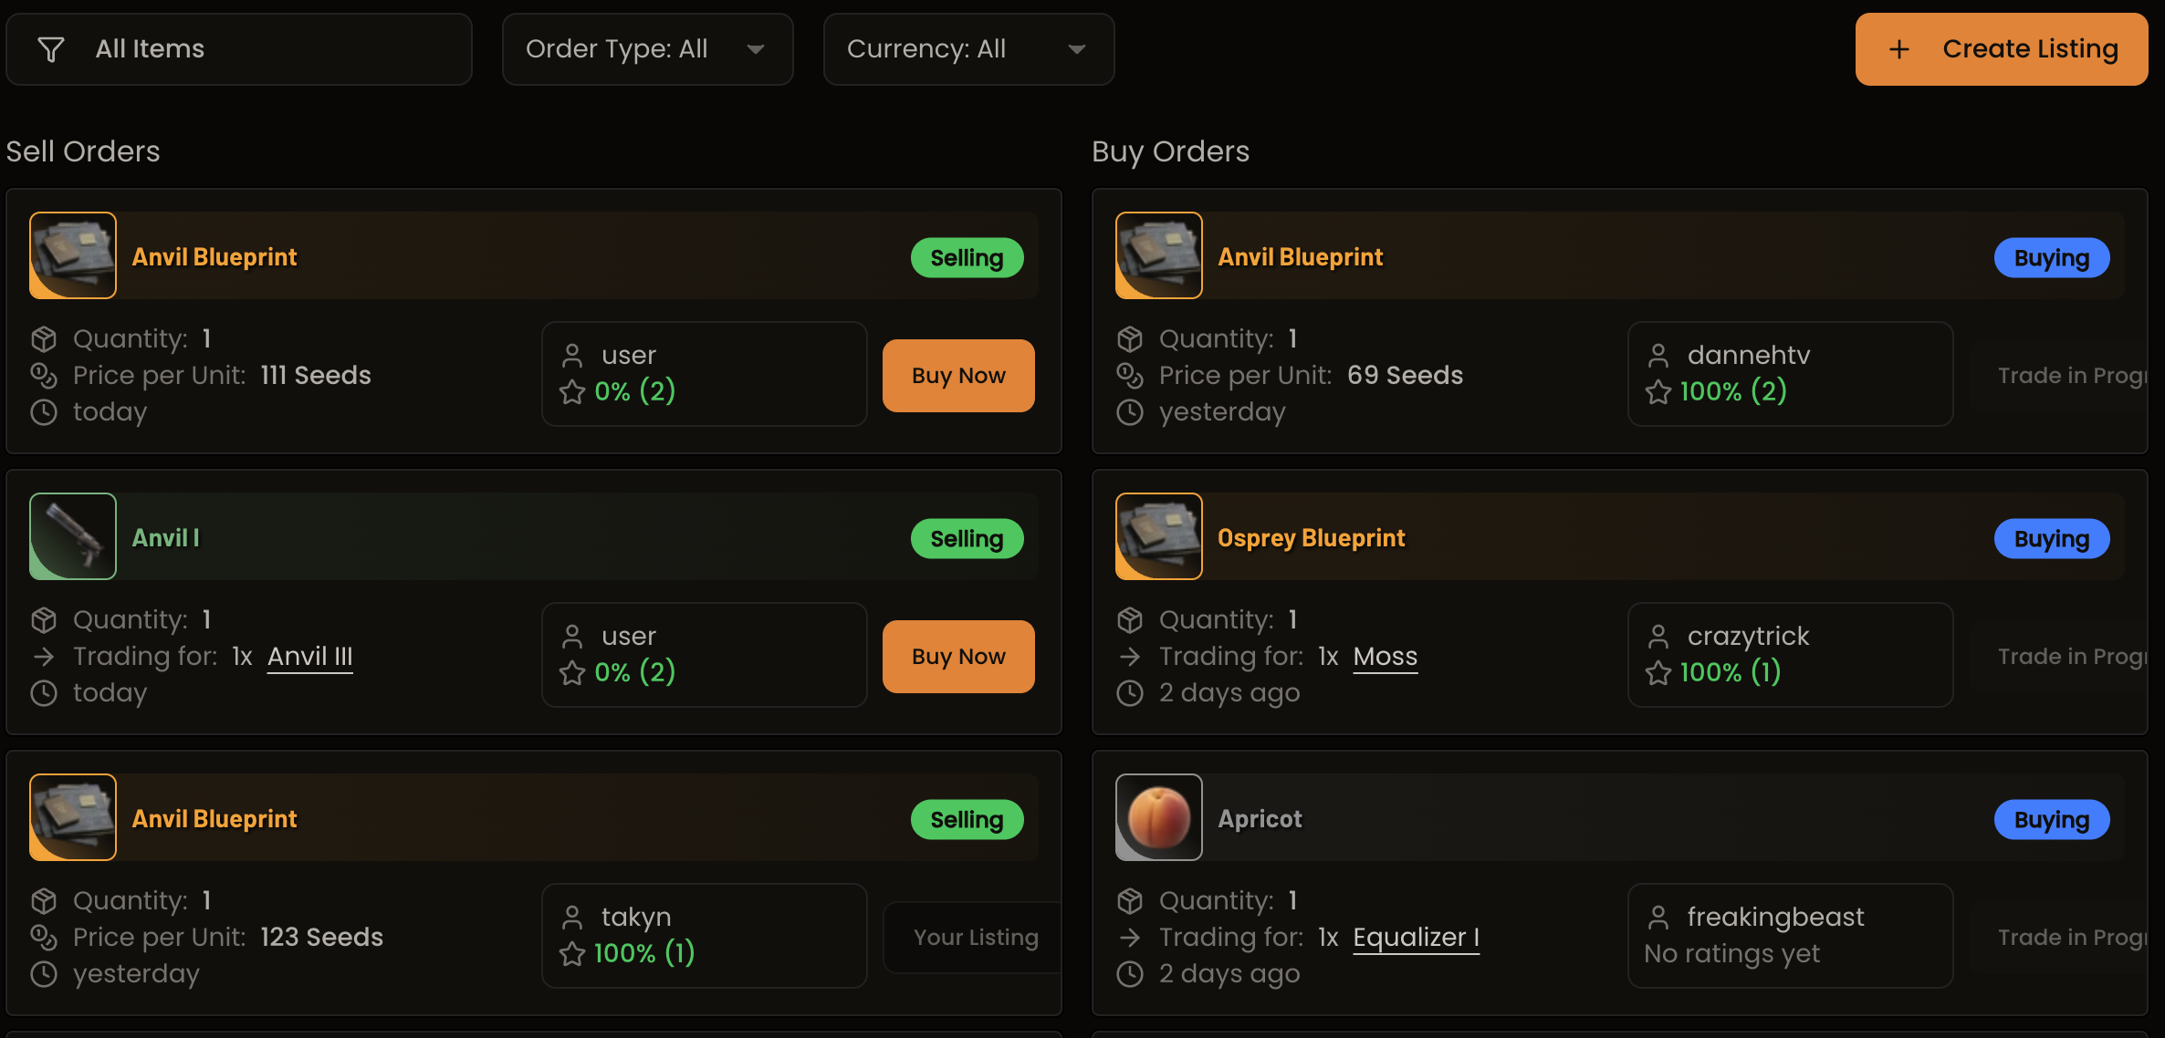Switch to the Sell Orders section
Image resolution: width=2165 pixels, height=1038 pixels.
coord(83,151)
